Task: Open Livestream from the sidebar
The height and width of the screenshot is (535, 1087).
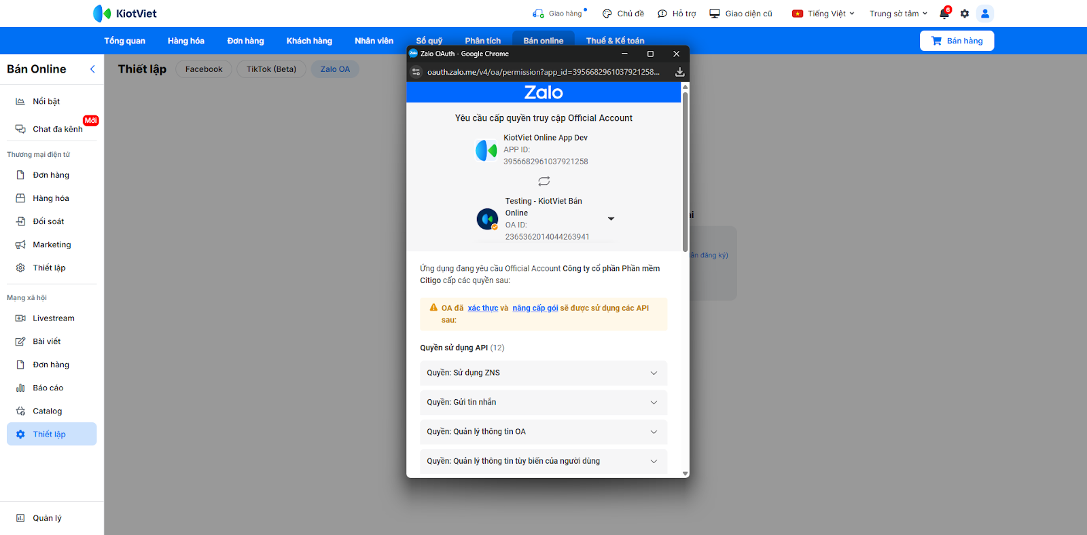Action: click(53, 318)
